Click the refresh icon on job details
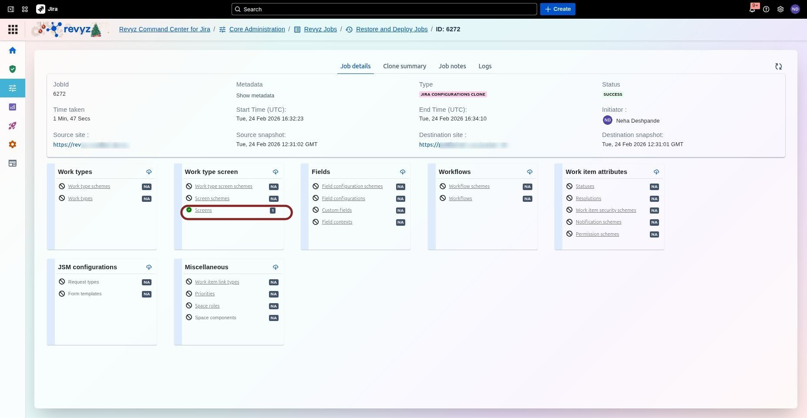 tap(778, 67)
